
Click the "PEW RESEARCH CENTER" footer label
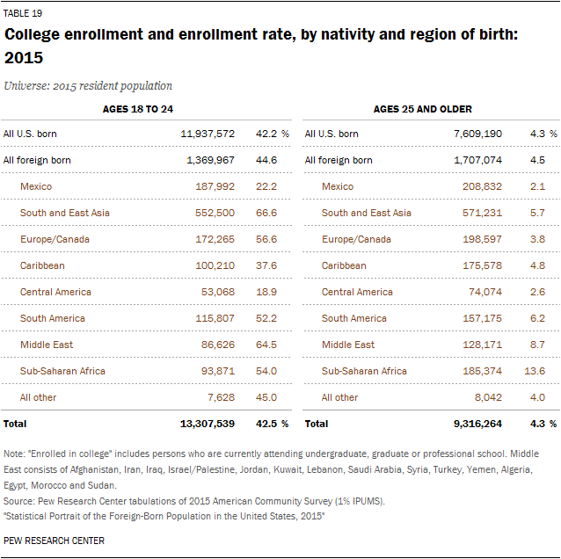55,541
